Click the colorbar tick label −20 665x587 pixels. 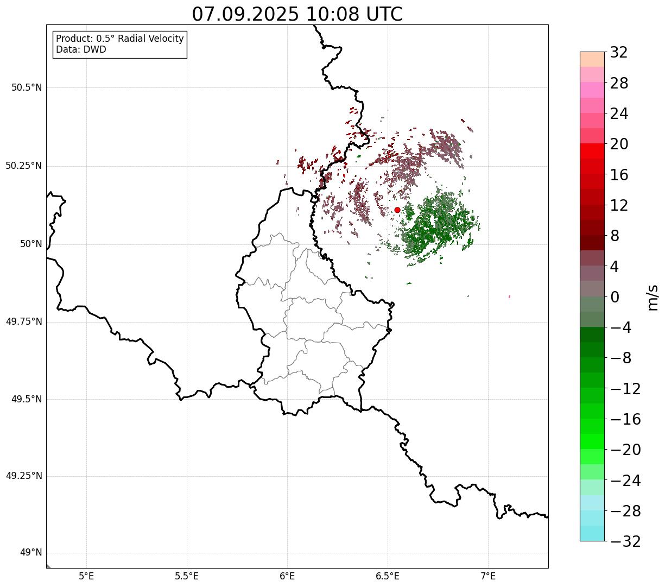tap(625, 450)
